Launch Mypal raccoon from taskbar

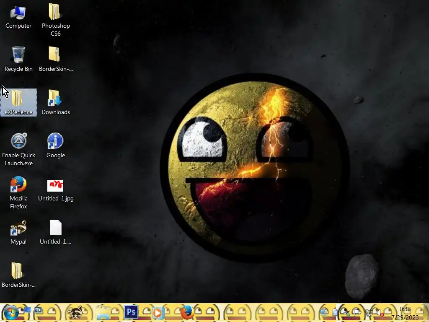coord(75,312)
